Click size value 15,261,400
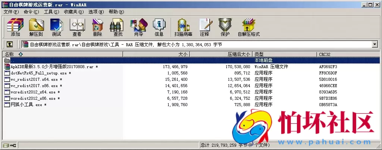382x150 pixels. pos(176,79)
